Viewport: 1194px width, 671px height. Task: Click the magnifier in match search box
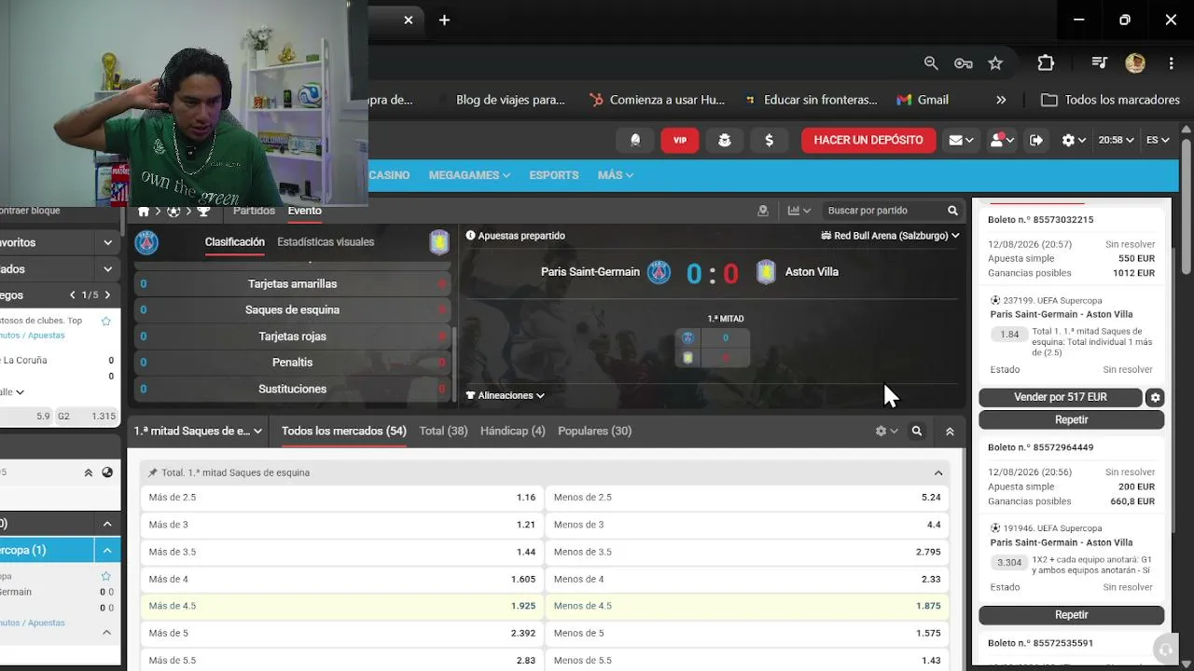pos(952,211)
